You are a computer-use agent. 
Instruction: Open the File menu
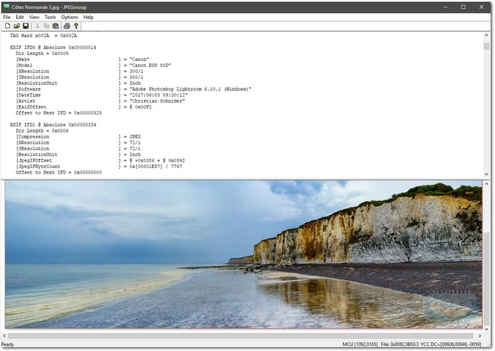point(7,17)
